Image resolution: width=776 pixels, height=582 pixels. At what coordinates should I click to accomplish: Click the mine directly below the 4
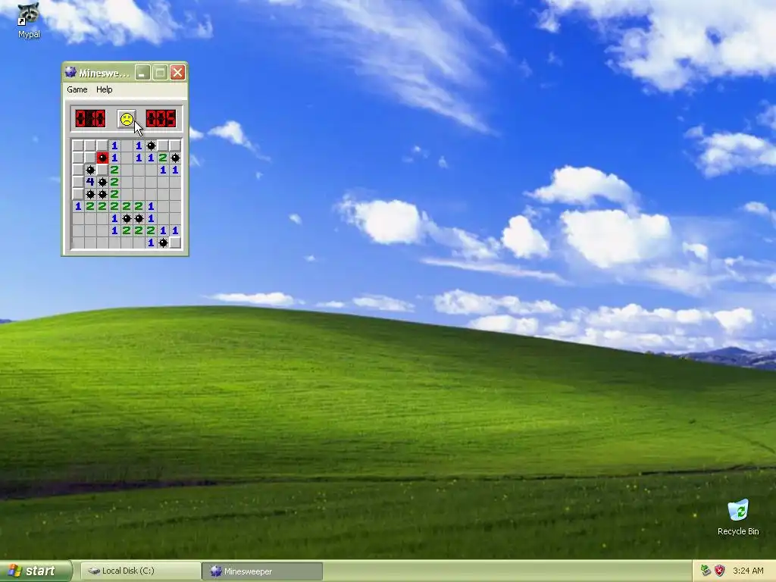tap(90, 194)
